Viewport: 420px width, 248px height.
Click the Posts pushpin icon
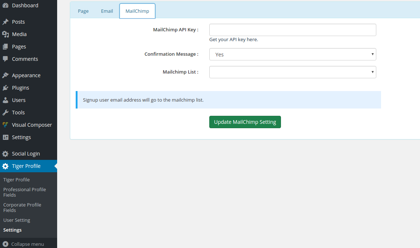pos(5,22)
